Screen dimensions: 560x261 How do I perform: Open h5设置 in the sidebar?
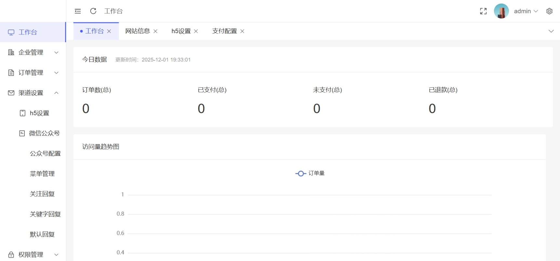[39, 113]
